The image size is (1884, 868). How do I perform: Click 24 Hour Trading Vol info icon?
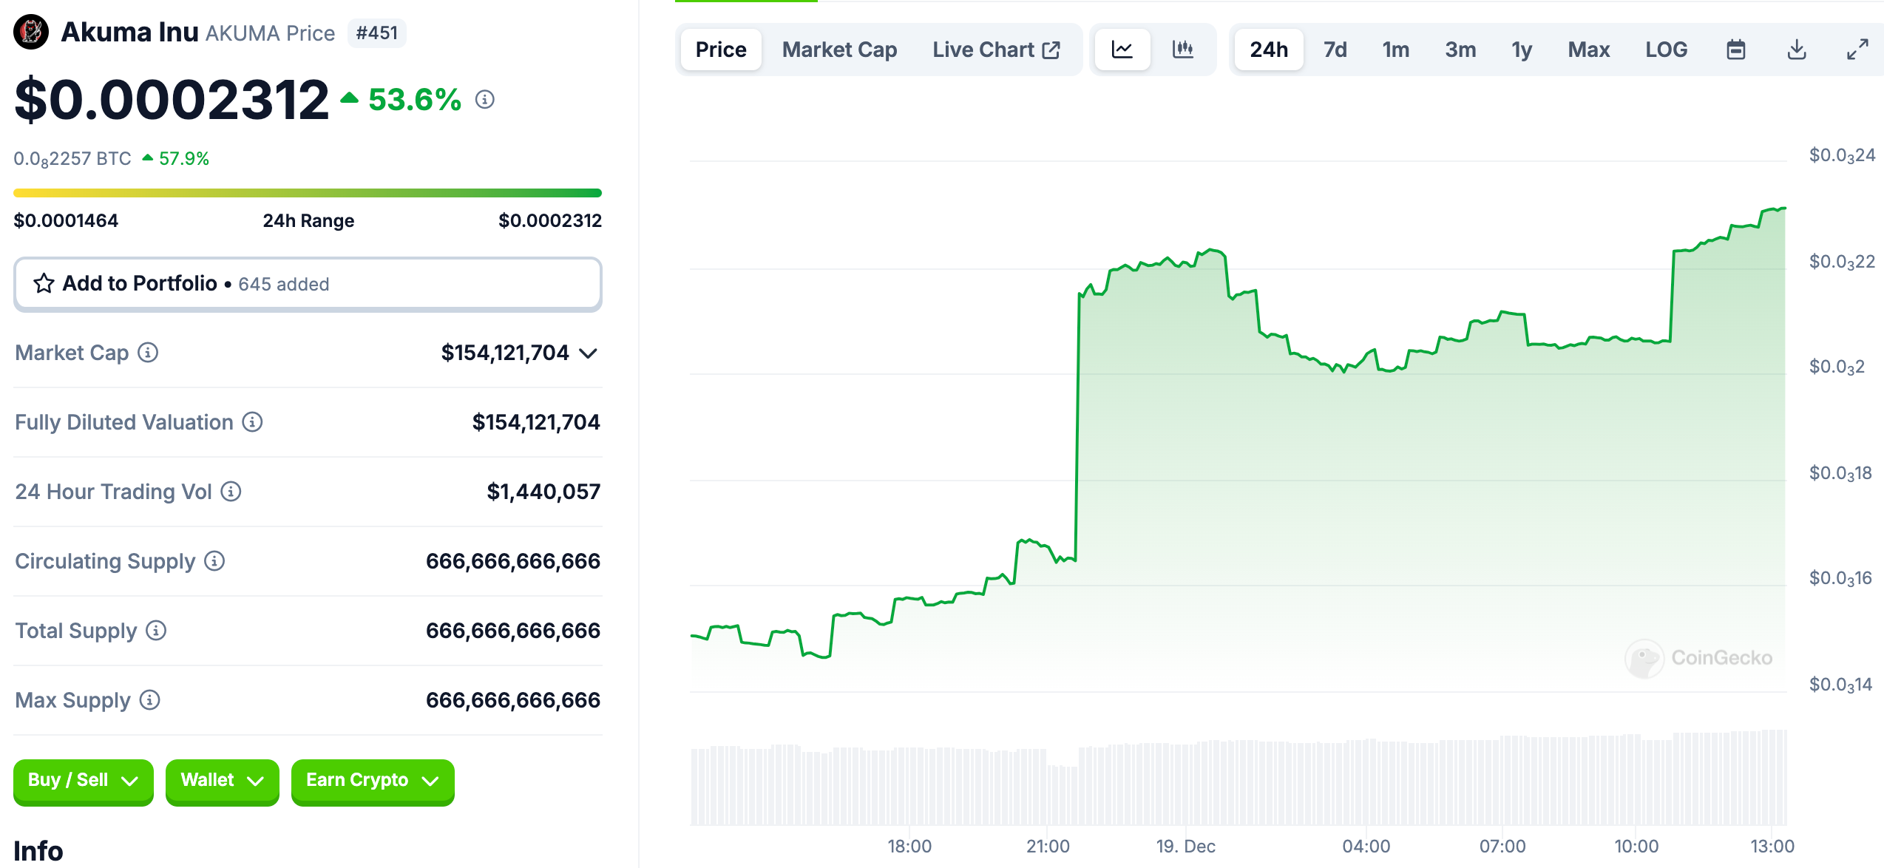coord(231,492)
